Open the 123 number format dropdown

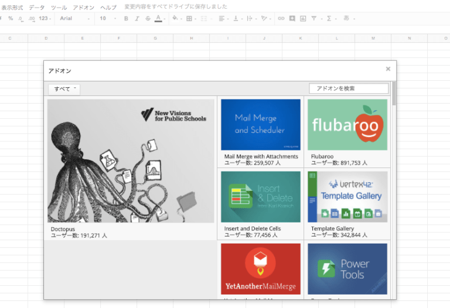[45, 18]
